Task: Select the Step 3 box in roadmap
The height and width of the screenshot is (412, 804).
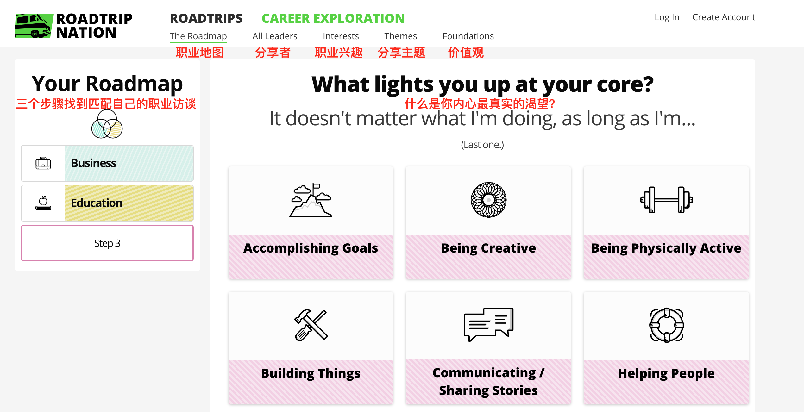Action: pyautogui.click(x=107, y=243)
